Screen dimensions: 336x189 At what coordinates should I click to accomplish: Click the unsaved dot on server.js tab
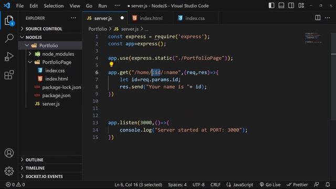[x=122, y=18]
